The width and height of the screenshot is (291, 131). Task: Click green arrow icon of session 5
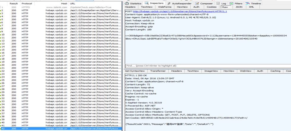click(1, 20)
